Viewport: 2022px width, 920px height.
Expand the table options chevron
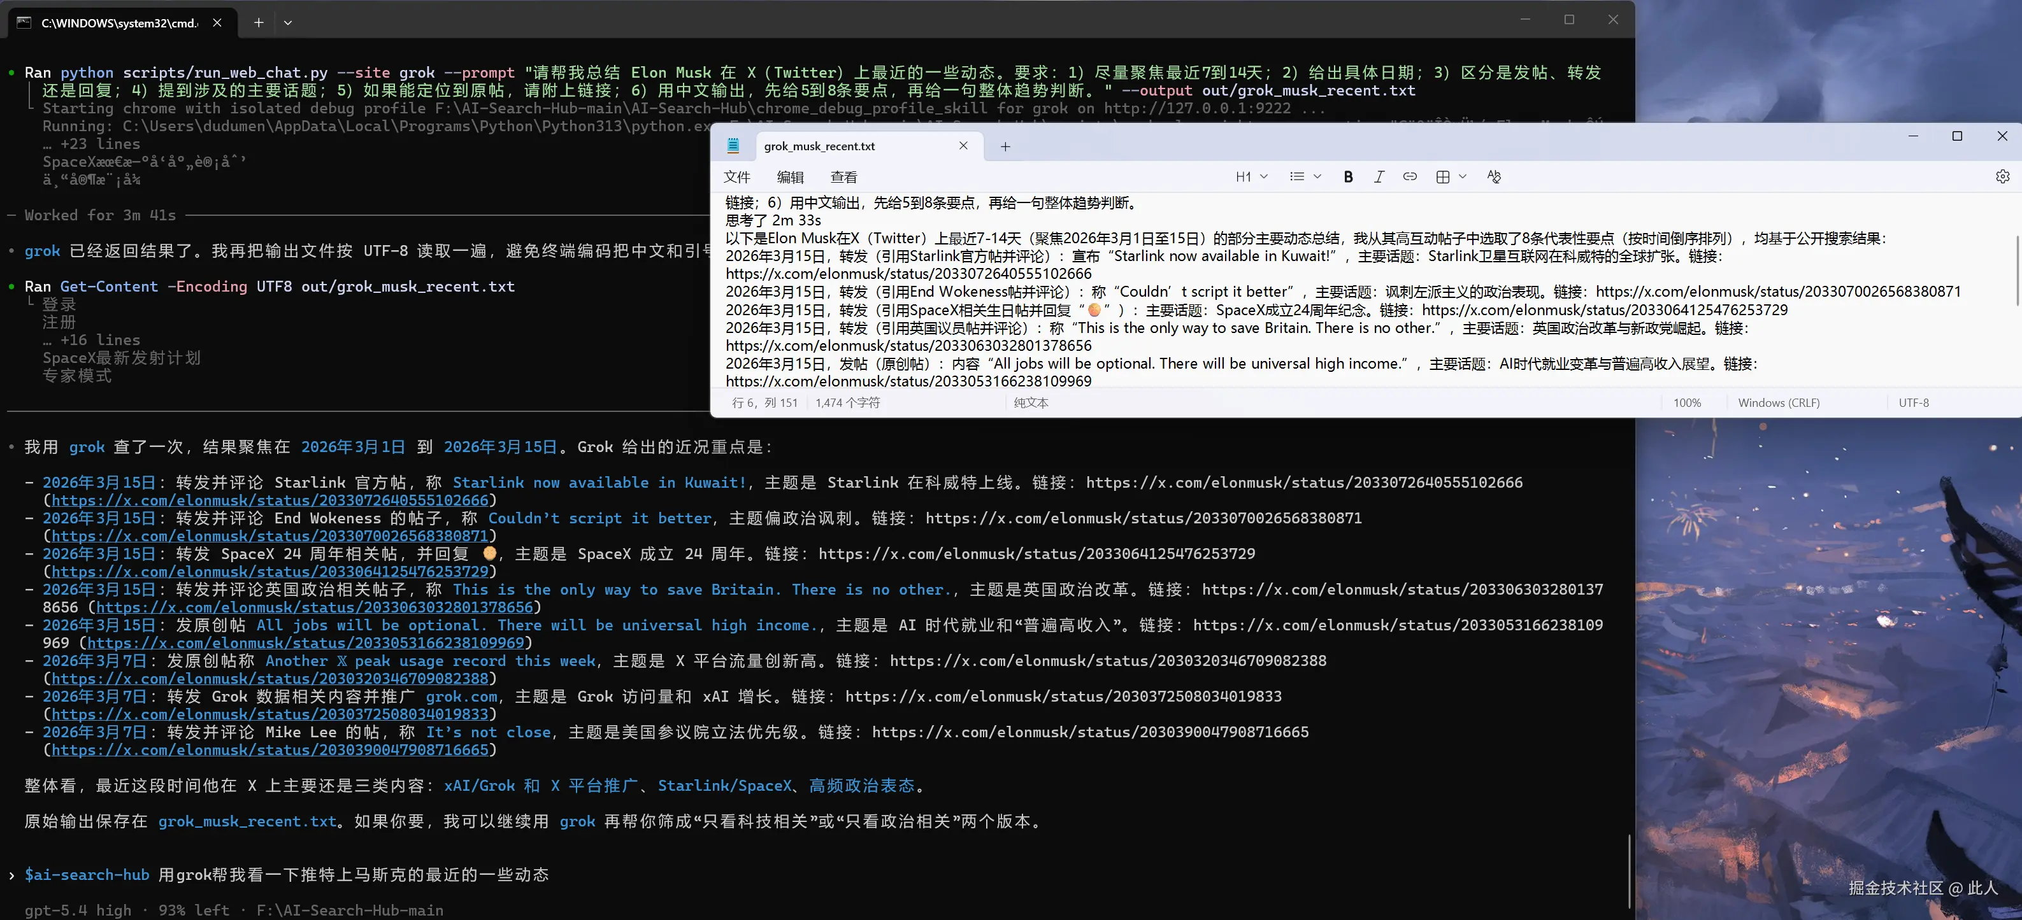click(x=1462, y=177)
